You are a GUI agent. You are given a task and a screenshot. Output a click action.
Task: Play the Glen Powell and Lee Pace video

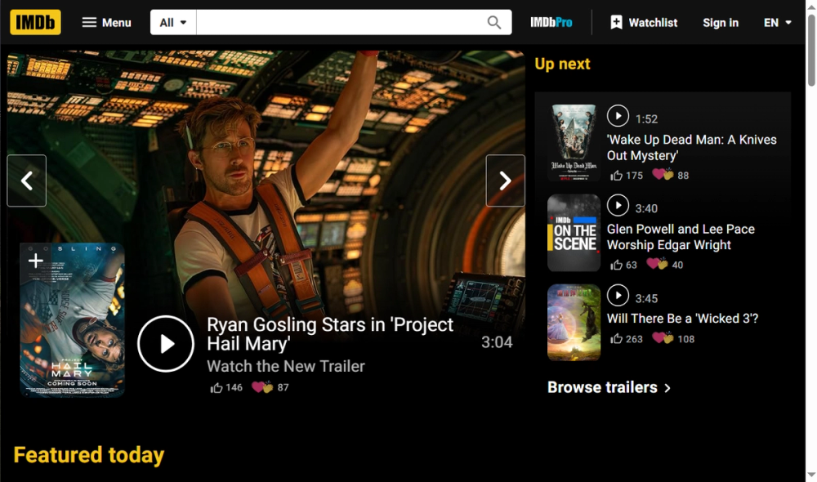click(x=618, y=205)
